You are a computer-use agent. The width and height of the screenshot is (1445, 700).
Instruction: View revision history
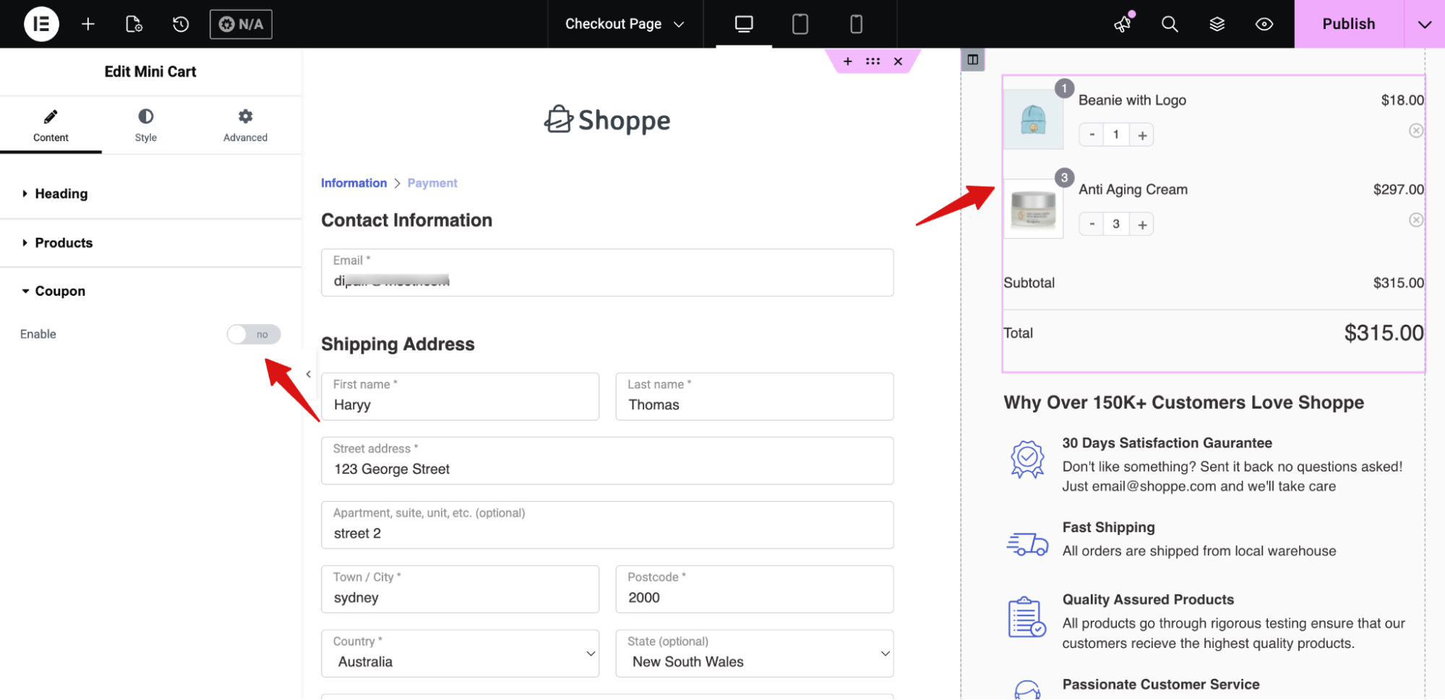click(180, 24)
